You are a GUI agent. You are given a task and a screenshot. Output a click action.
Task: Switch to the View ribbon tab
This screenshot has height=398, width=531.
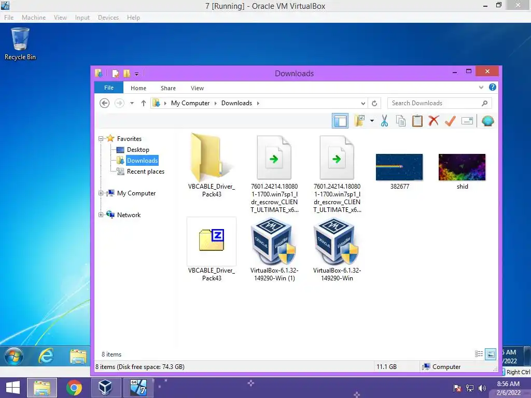click(197, 88)
